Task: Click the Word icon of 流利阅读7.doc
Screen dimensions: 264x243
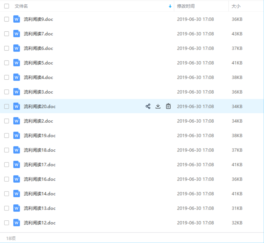Action: pos(17,34)
